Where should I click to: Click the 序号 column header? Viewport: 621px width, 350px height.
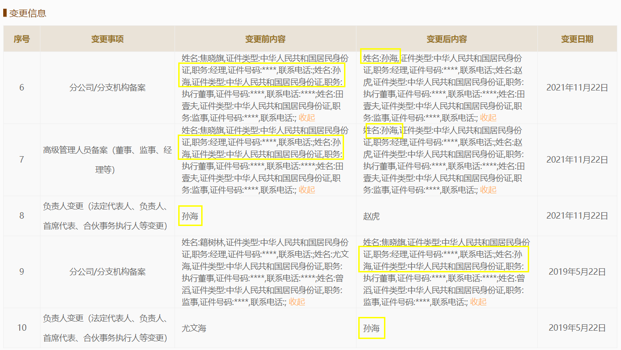(22, 39)
